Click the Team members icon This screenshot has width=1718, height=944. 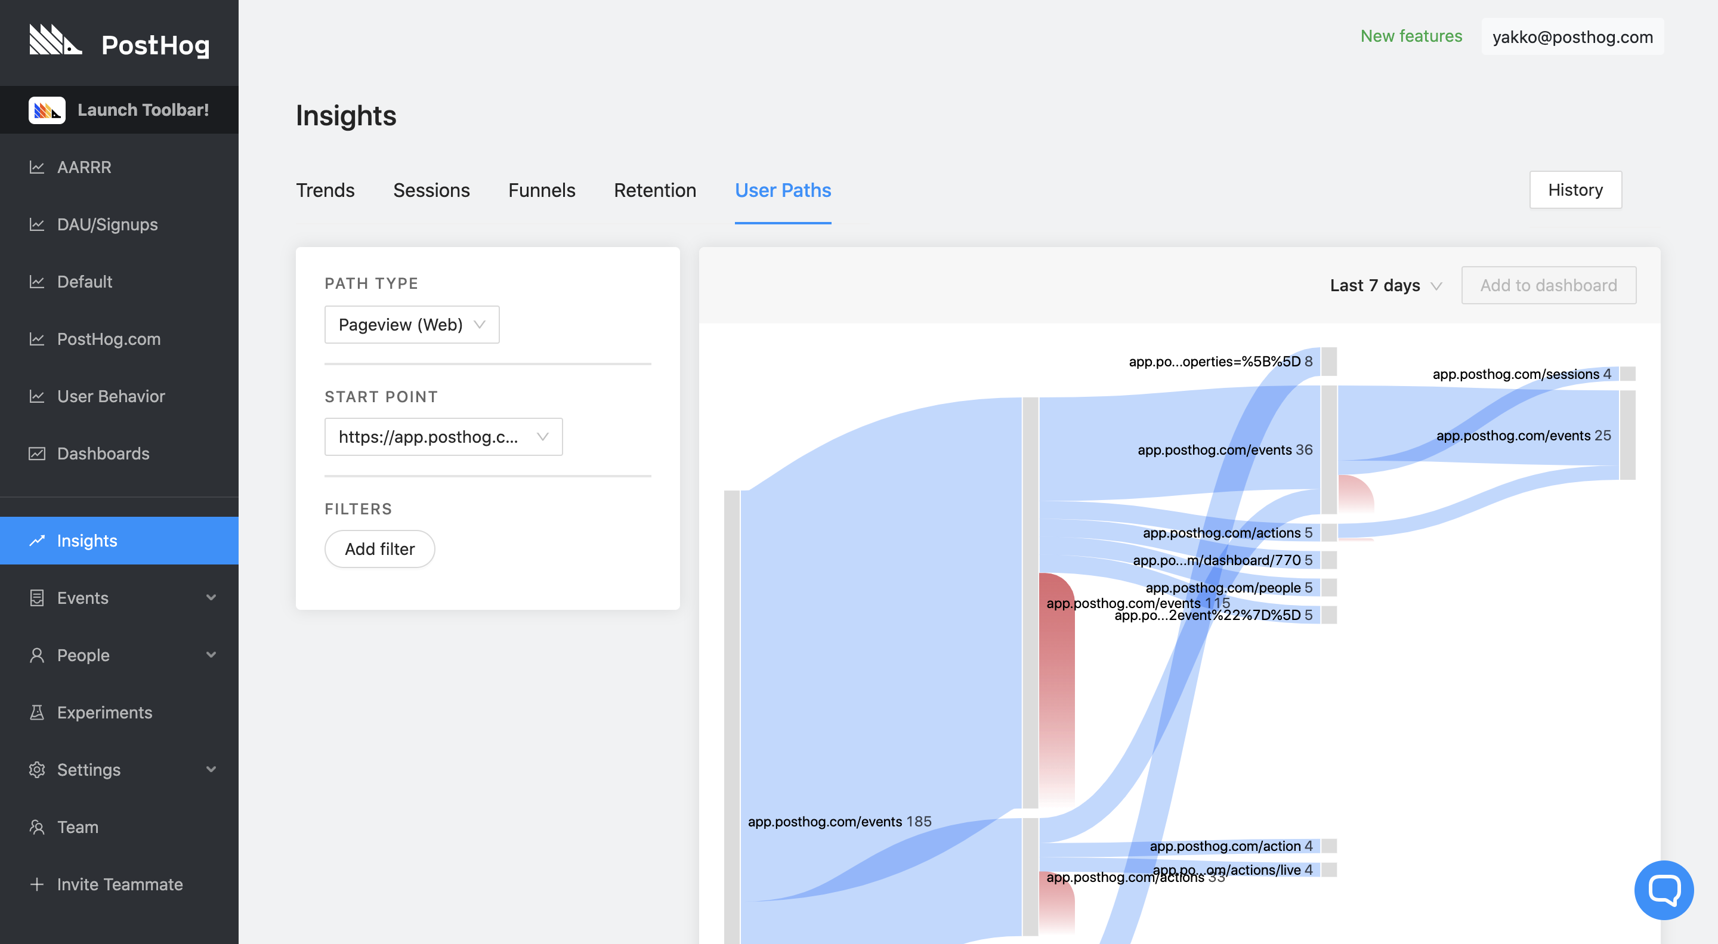point(36,827)
